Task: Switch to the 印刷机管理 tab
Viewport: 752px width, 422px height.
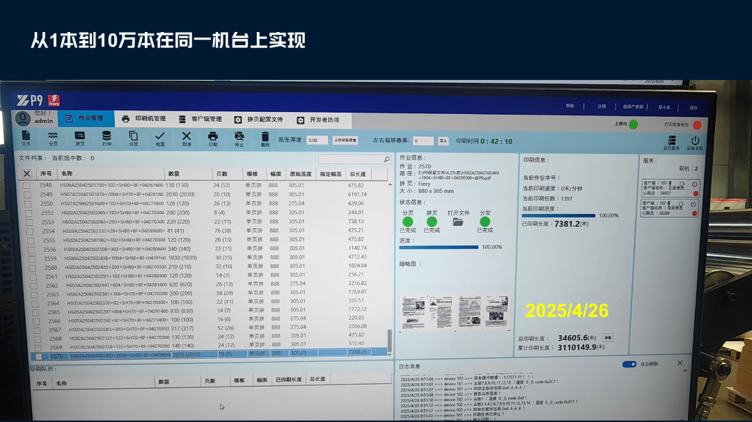Action: point(144,119)
